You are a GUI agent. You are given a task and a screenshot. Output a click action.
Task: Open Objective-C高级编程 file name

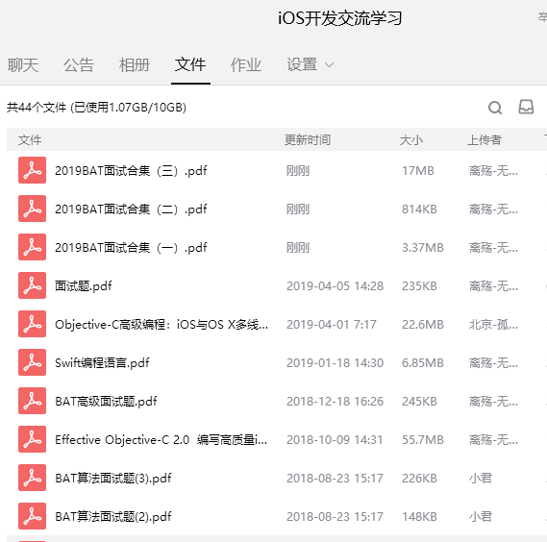tap(162, 325)
